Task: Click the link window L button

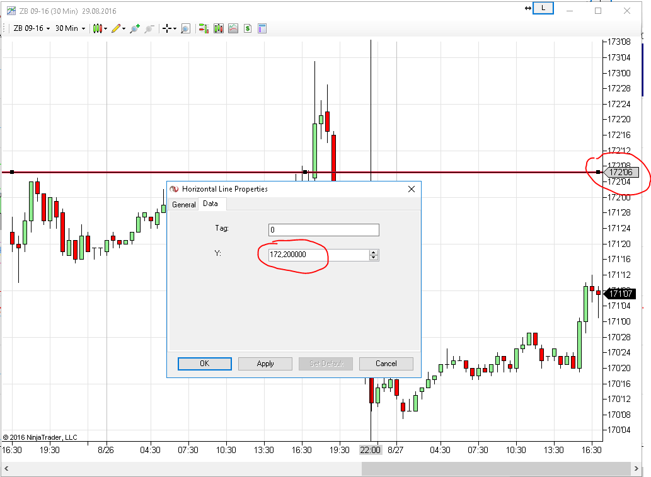Action: click(543, 8)
